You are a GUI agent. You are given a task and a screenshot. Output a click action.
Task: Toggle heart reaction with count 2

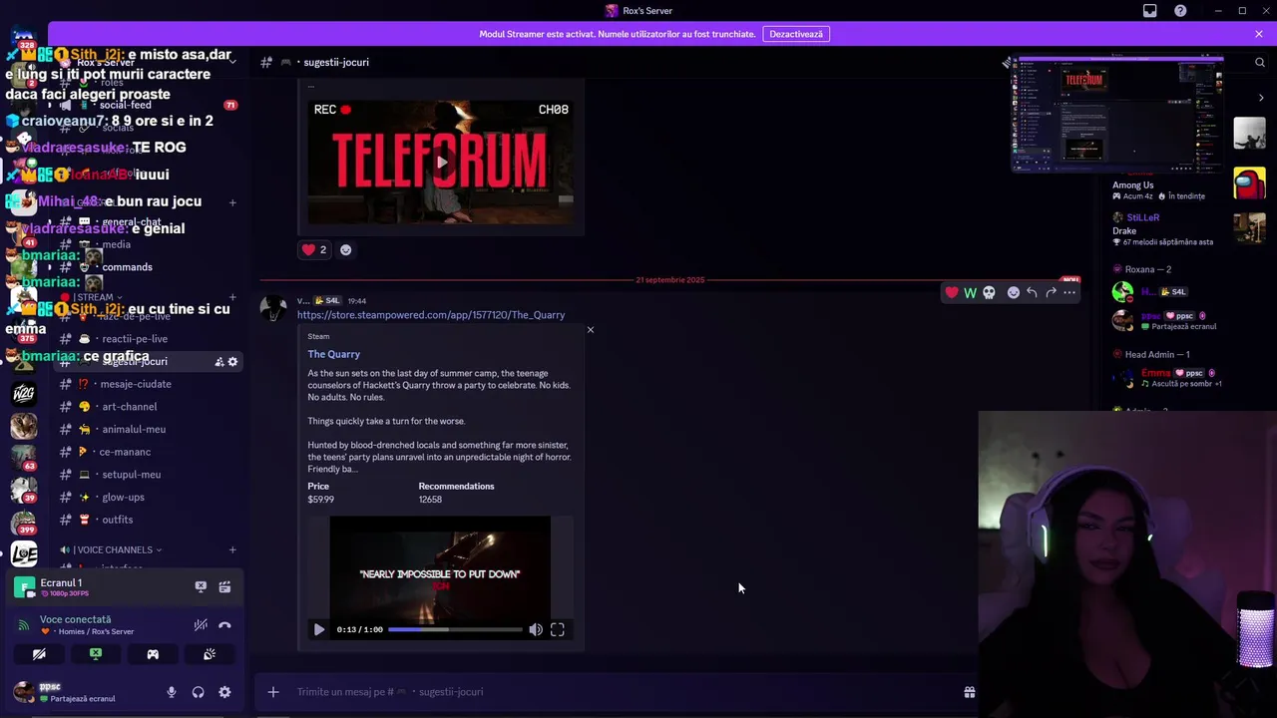[x=314, y=250]
